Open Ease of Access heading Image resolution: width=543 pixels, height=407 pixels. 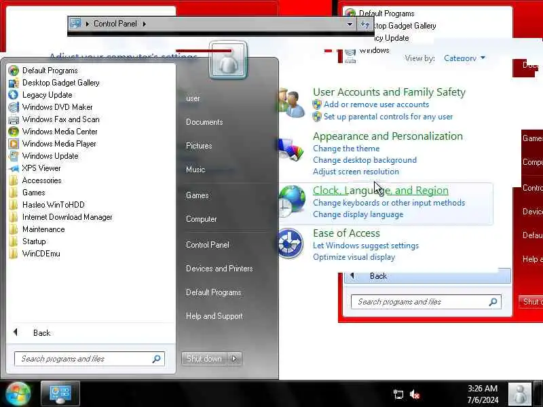coord(346,233)
